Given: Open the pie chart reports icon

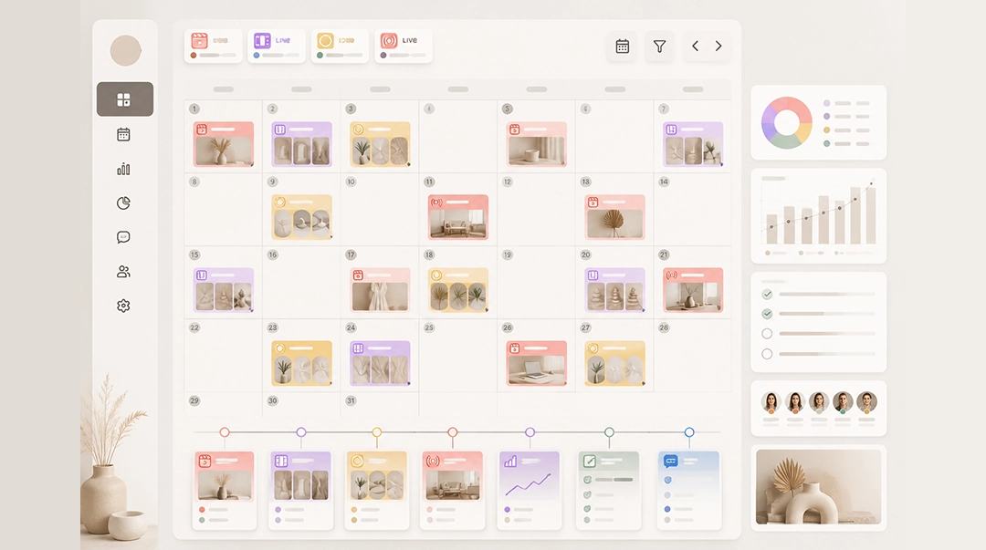Looking at the screenshot, I should pyautogui.click(x=123, y=203).
